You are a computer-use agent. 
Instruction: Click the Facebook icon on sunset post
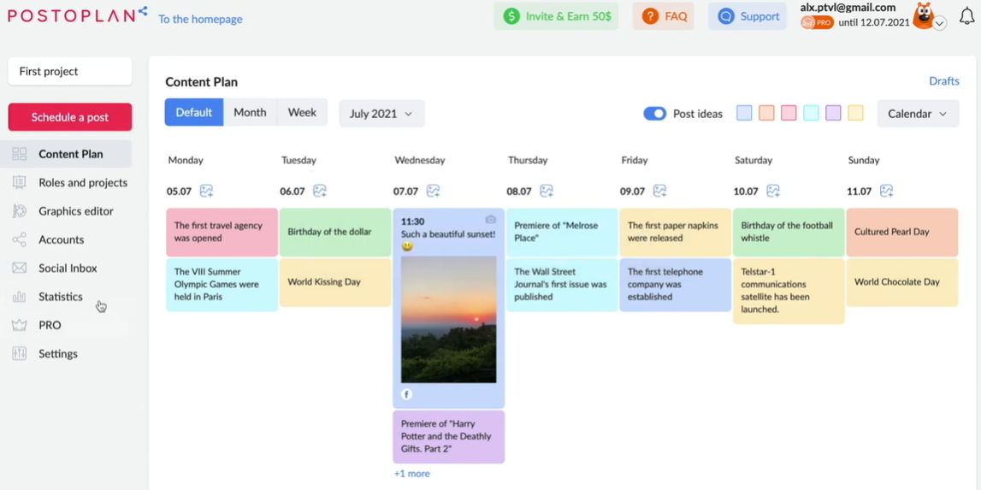point(406,394)
